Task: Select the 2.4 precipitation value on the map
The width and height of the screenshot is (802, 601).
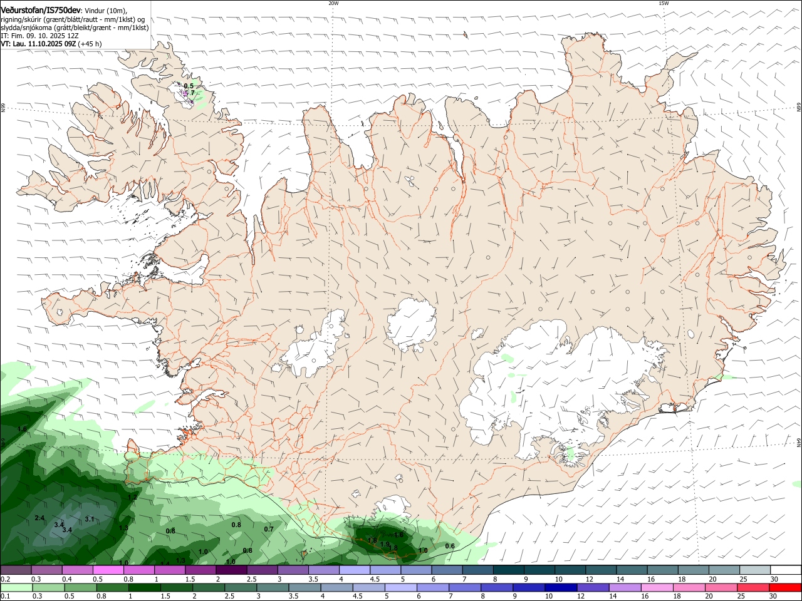Action: tap(39, 518)
